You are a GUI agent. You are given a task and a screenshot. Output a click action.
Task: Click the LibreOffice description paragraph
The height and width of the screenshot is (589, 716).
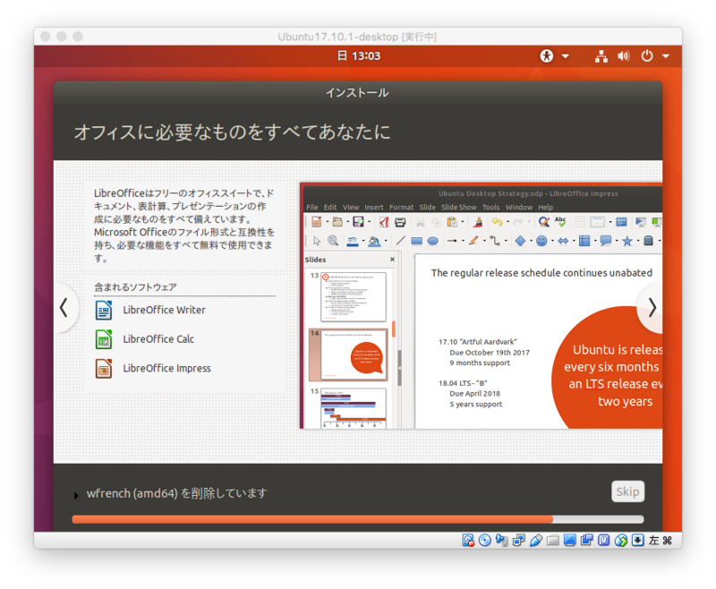[x=184, y=226]
